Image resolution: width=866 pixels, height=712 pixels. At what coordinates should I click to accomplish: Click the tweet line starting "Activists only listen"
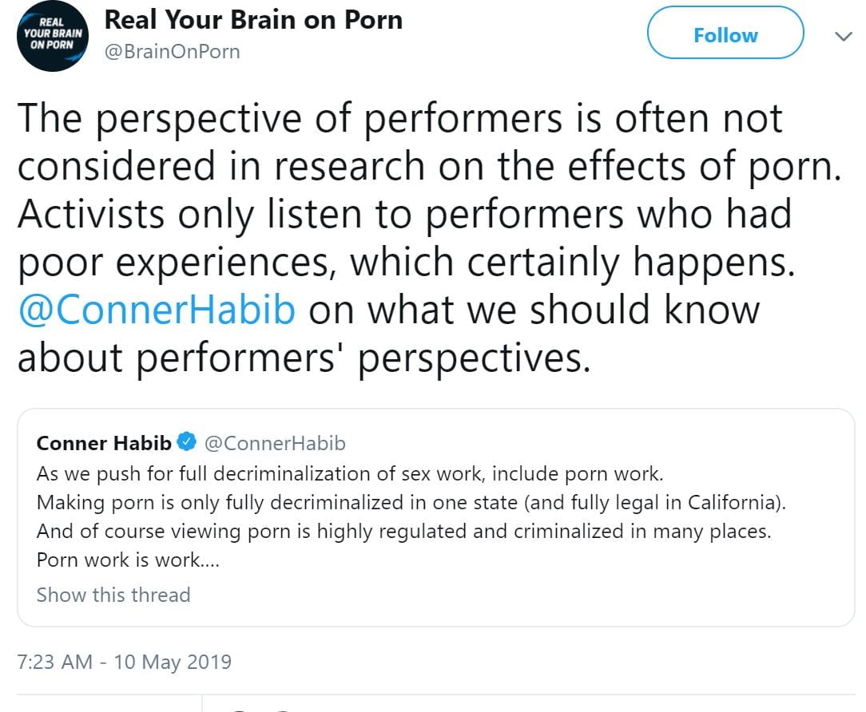(x=404, y=214)
